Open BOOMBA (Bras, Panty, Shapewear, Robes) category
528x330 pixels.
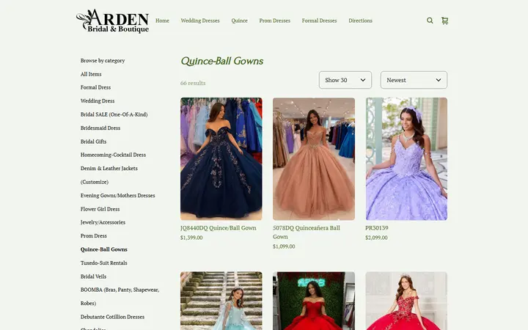[x=120, y=296]
